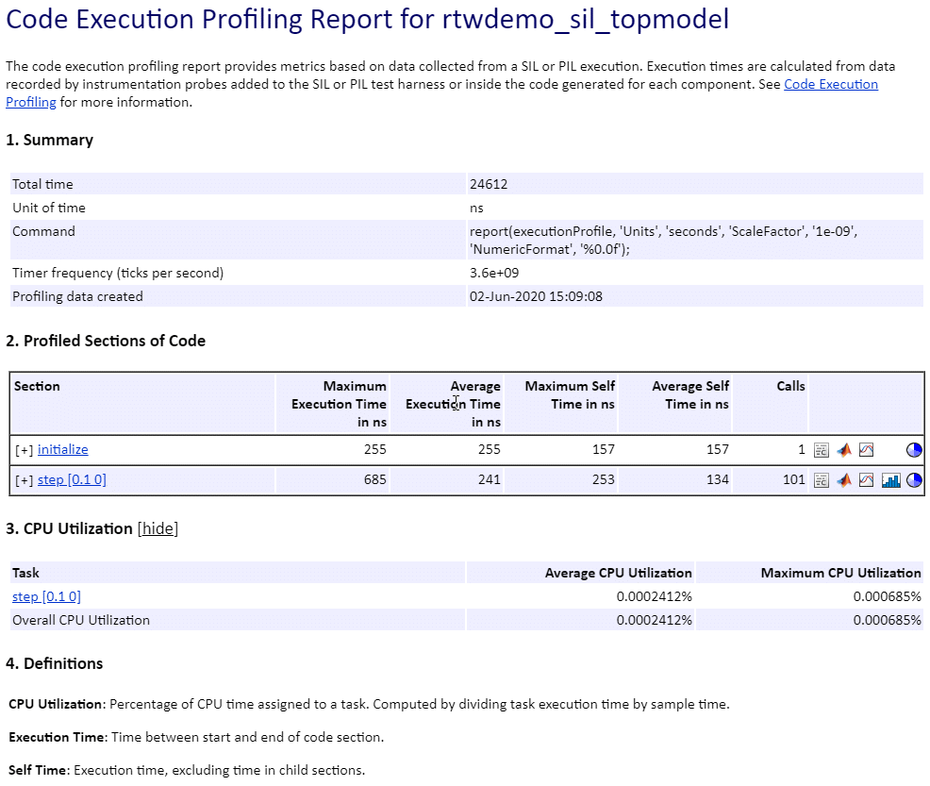Click the Total time value 24612
930x786 pixels.
[489, 184]
